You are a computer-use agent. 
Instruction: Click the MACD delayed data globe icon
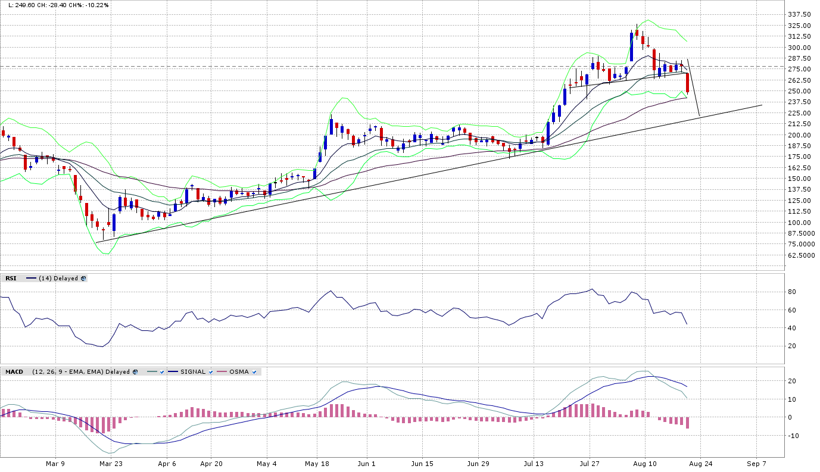(135, 372)
